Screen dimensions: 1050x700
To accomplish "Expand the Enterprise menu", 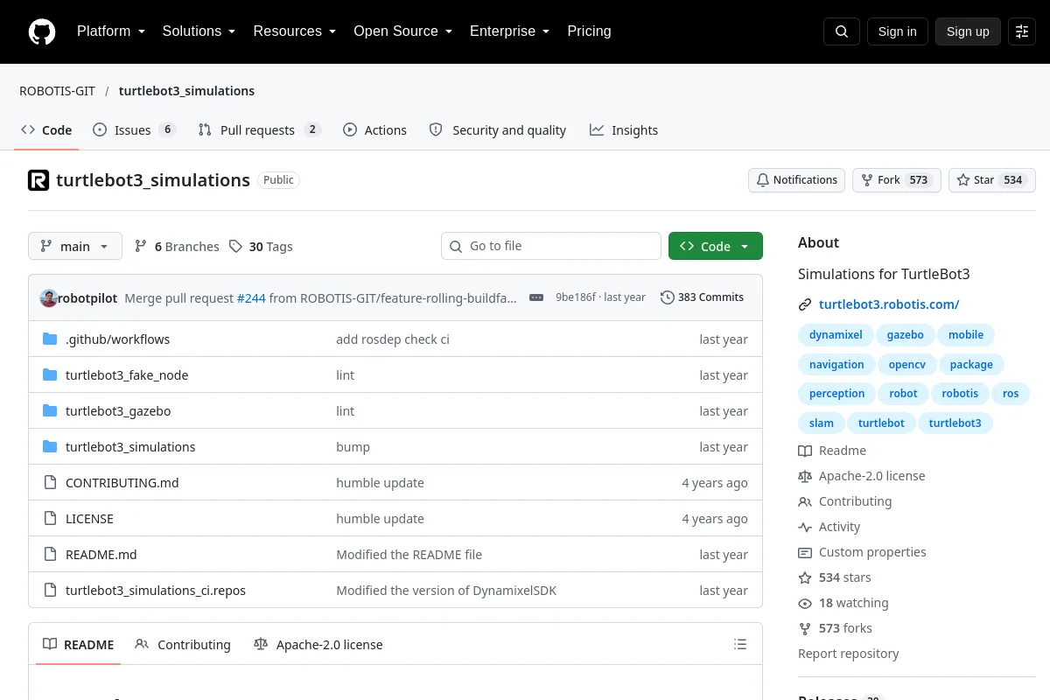I will 509,31.
